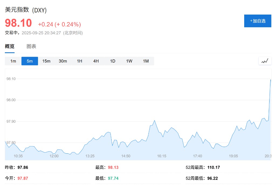
Task: Add DXY to watchlist with 加自选 button
Action: coord(257,21)
